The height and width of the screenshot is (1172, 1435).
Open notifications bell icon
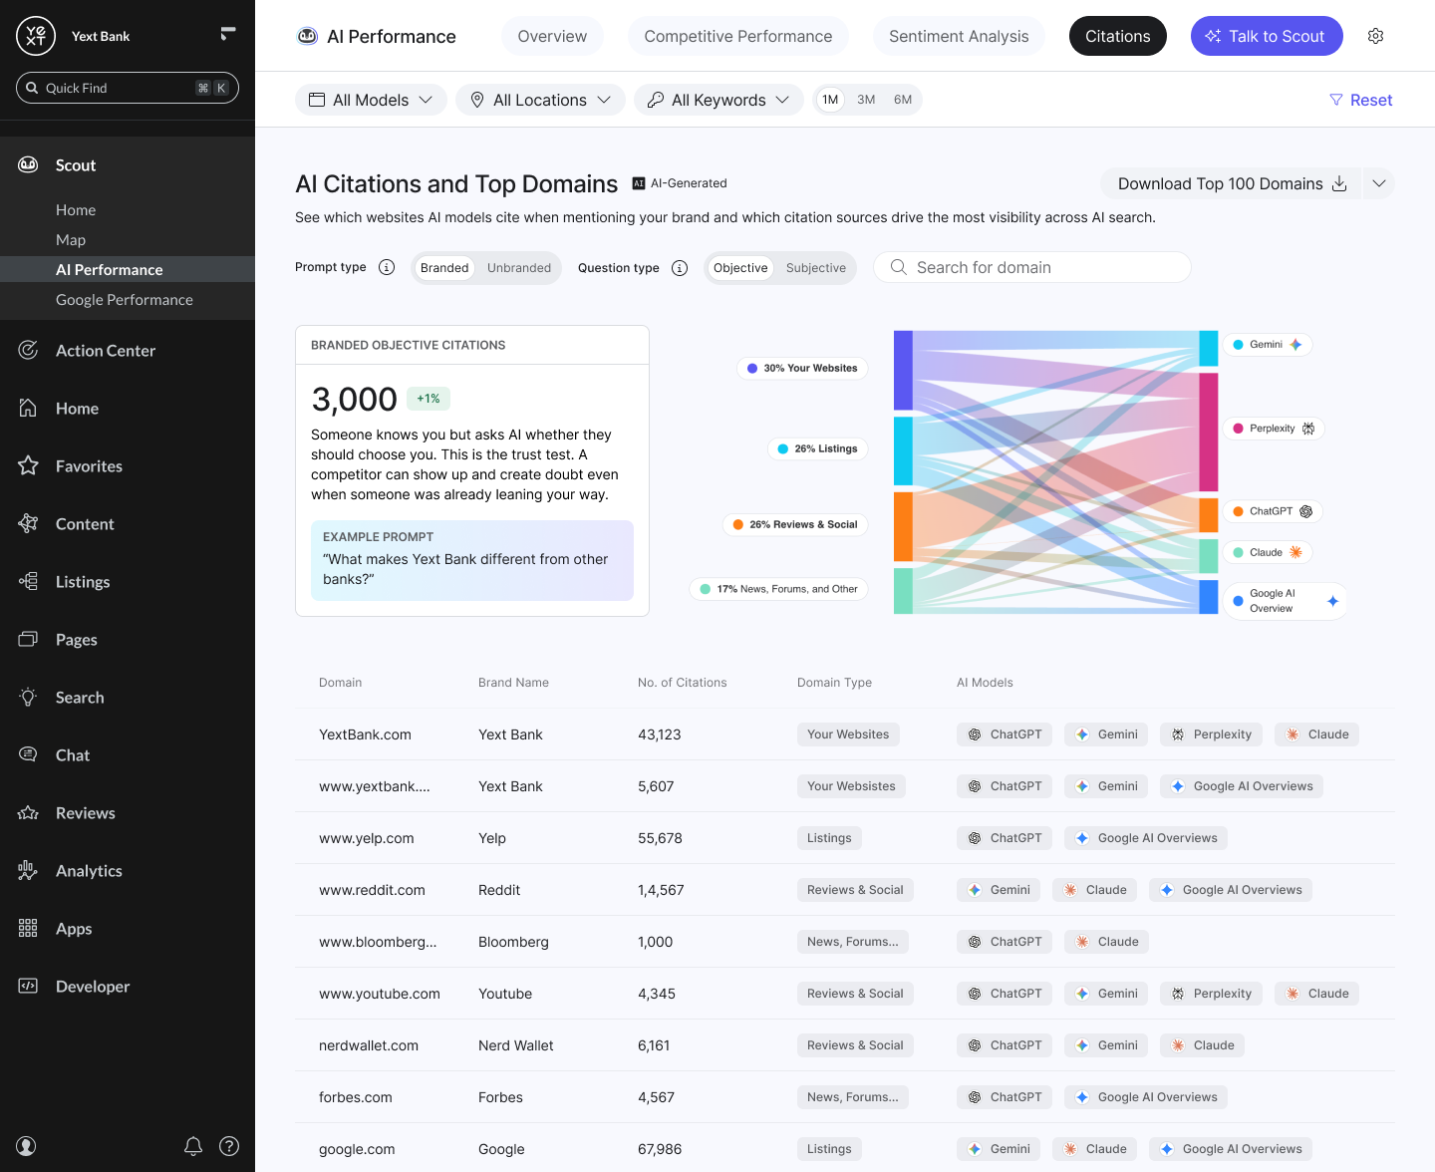[193, 1146]
